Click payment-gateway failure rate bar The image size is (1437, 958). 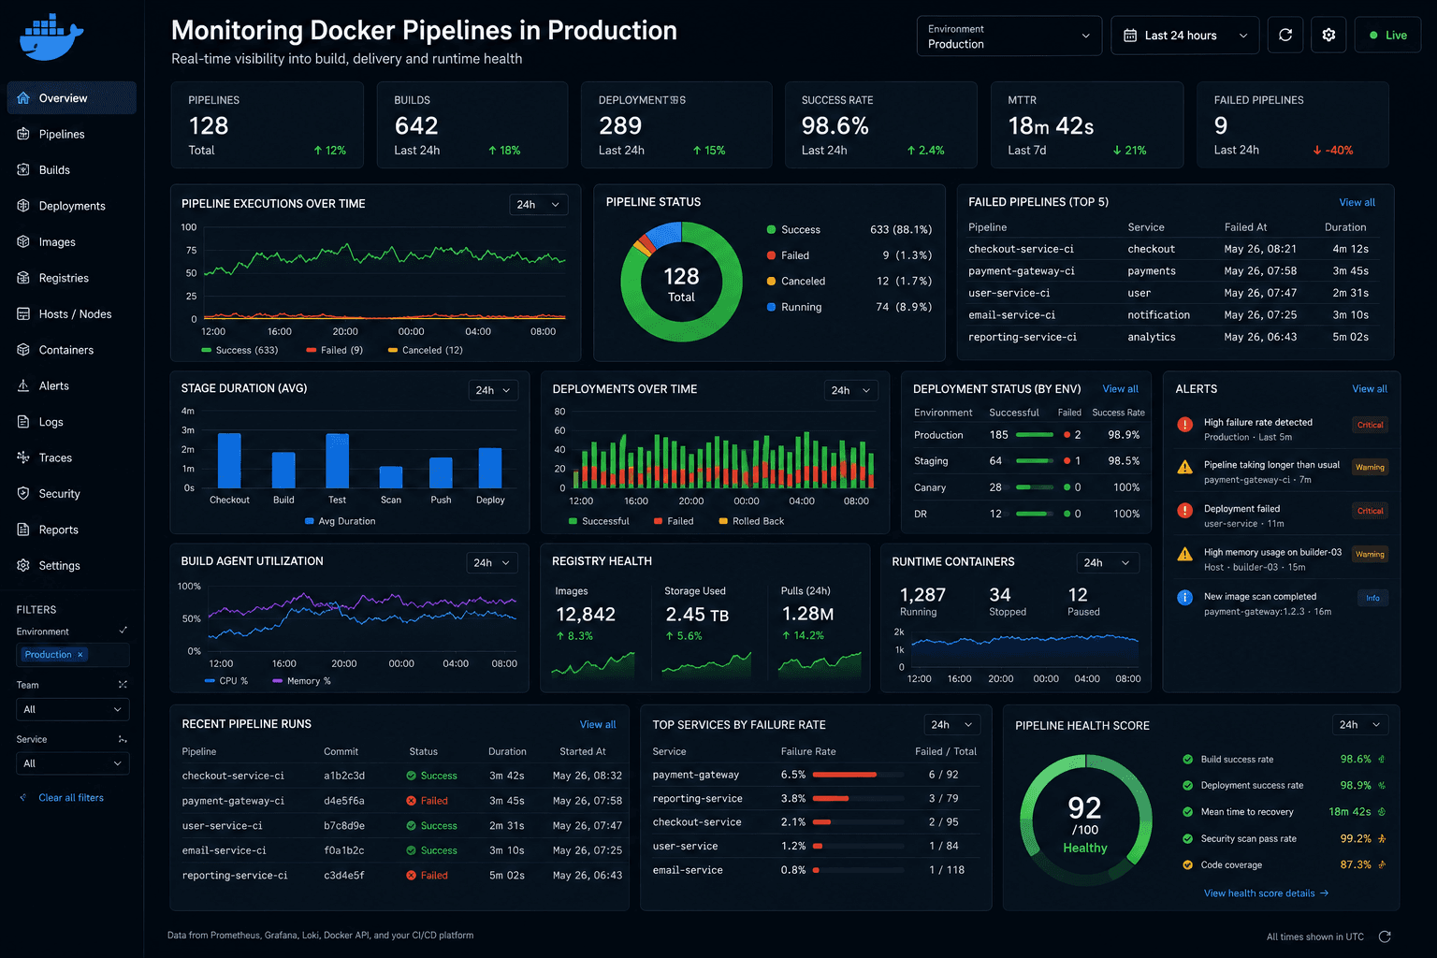(858, 775)
